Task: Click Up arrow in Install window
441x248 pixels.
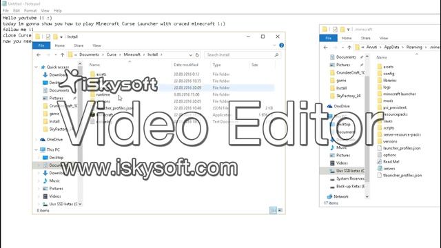Action: click(63, 55)
